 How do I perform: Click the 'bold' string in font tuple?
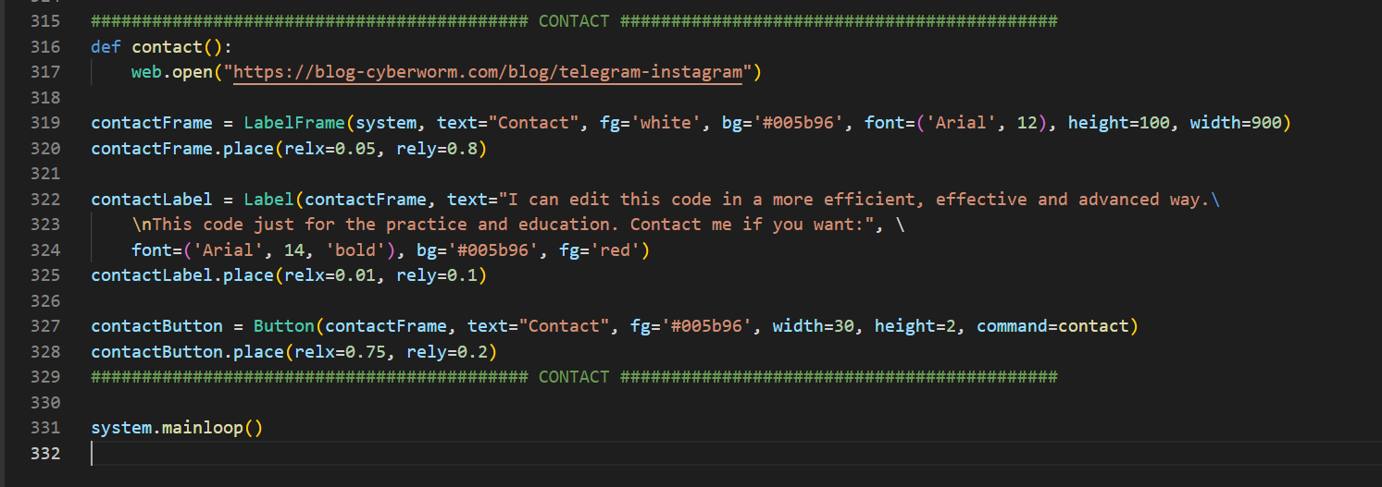tap(355, 250)
